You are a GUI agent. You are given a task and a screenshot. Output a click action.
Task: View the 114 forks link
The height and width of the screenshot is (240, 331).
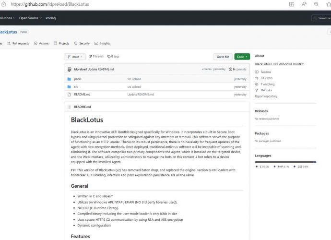click(263, 90)
